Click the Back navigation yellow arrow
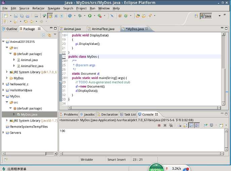 tap(32, 22)
